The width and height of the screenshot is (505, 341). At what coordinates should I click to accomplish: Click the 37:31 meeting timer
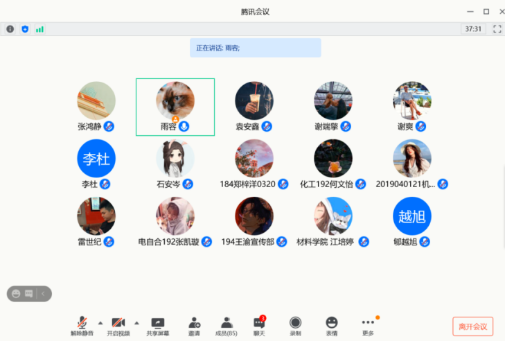pos(473,29)
